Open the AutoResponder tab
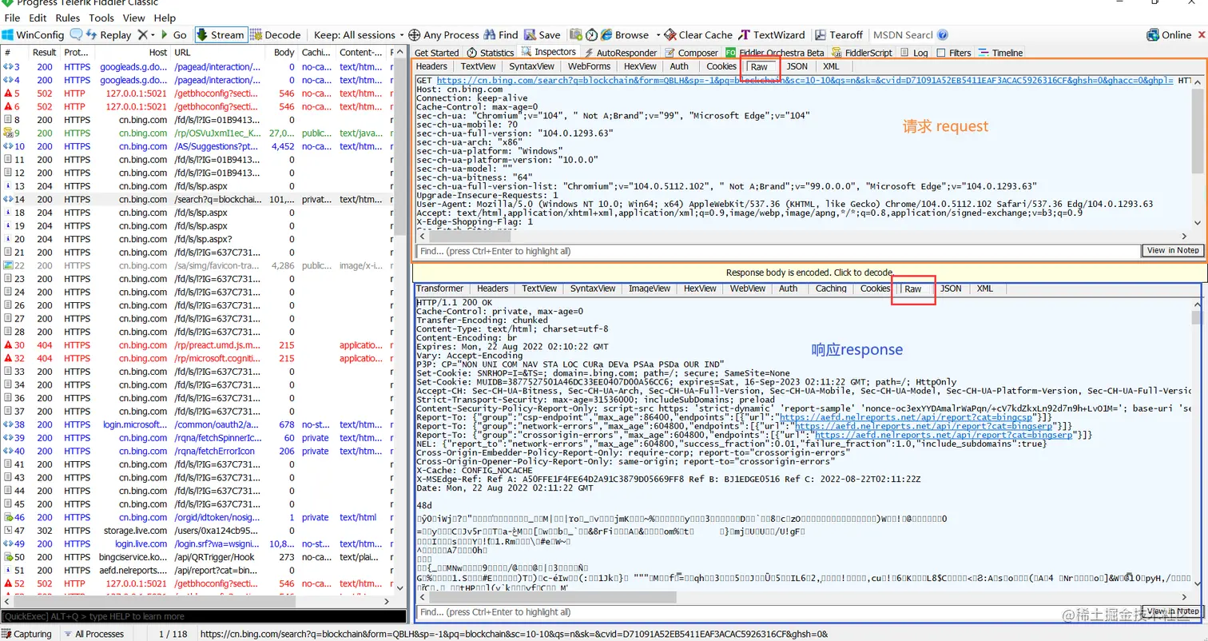This screenshot has width=1208, height=641. [x=622, y=53]
